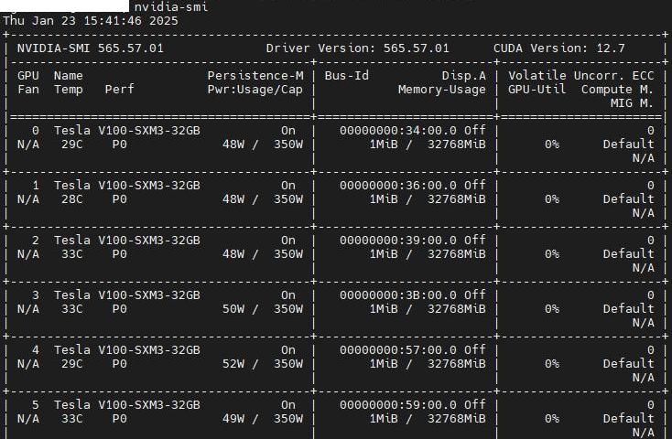Click the 'Bus-Id' column header

(x=346, y=75)
